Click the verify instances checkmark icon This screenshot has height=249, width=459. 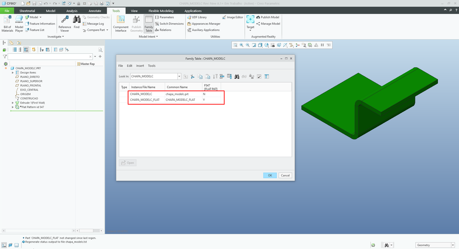[x=259, y=76]
